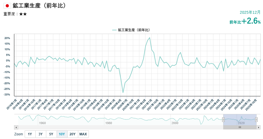The height and width of the screenshot is (139, 263).
Task: Click the Japan flag icon
Action: (7, 6)
